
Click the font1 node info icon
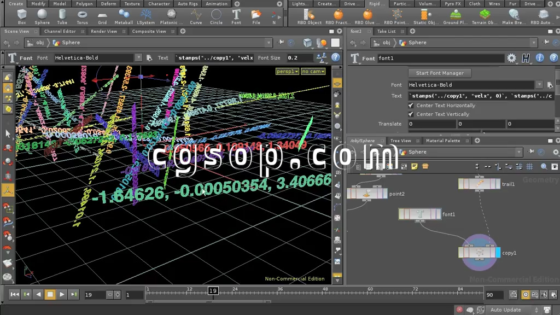click(540, 58)
